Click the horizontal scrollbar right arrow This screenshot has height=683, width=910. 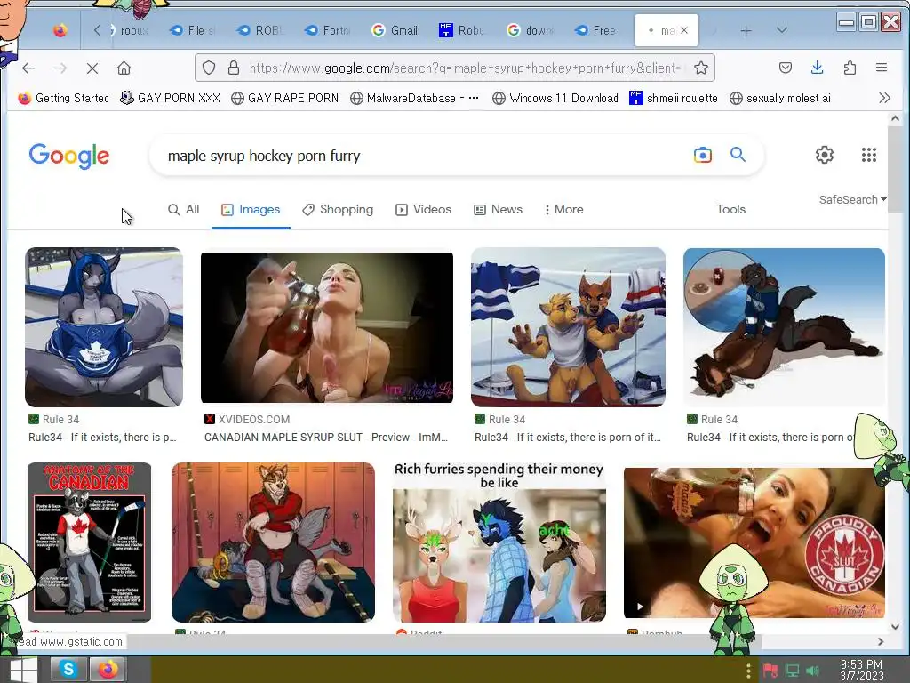pos(881,642)
